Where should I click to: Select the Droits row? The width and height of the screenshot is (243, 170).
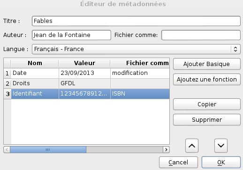click(86, 83)
